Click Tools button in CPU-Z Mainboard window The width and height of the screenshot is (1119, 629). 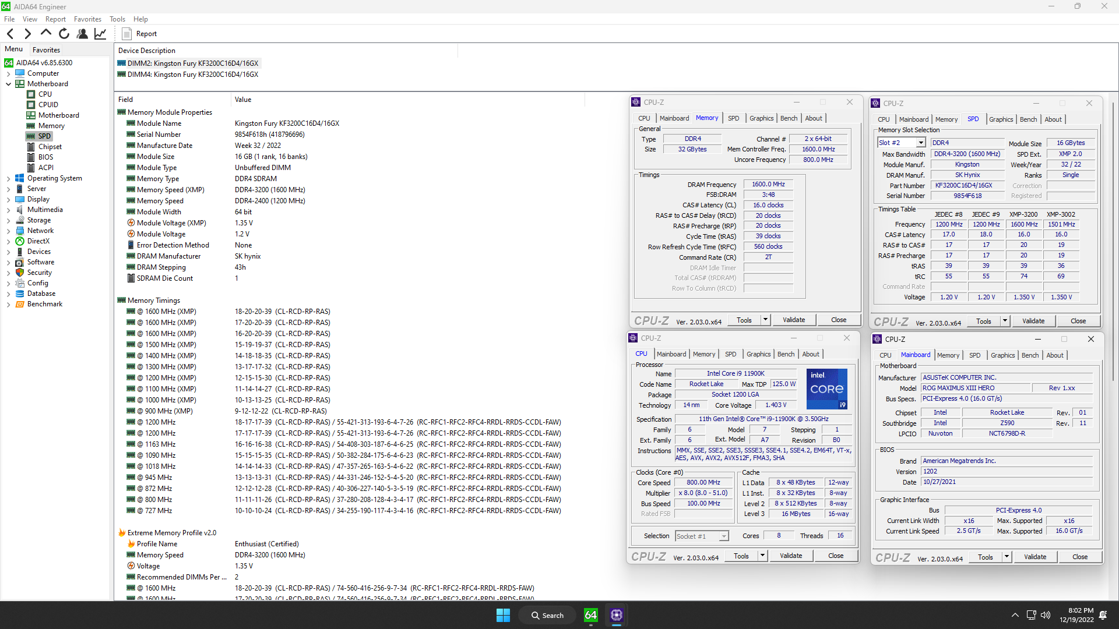click(x=985, y=557)
